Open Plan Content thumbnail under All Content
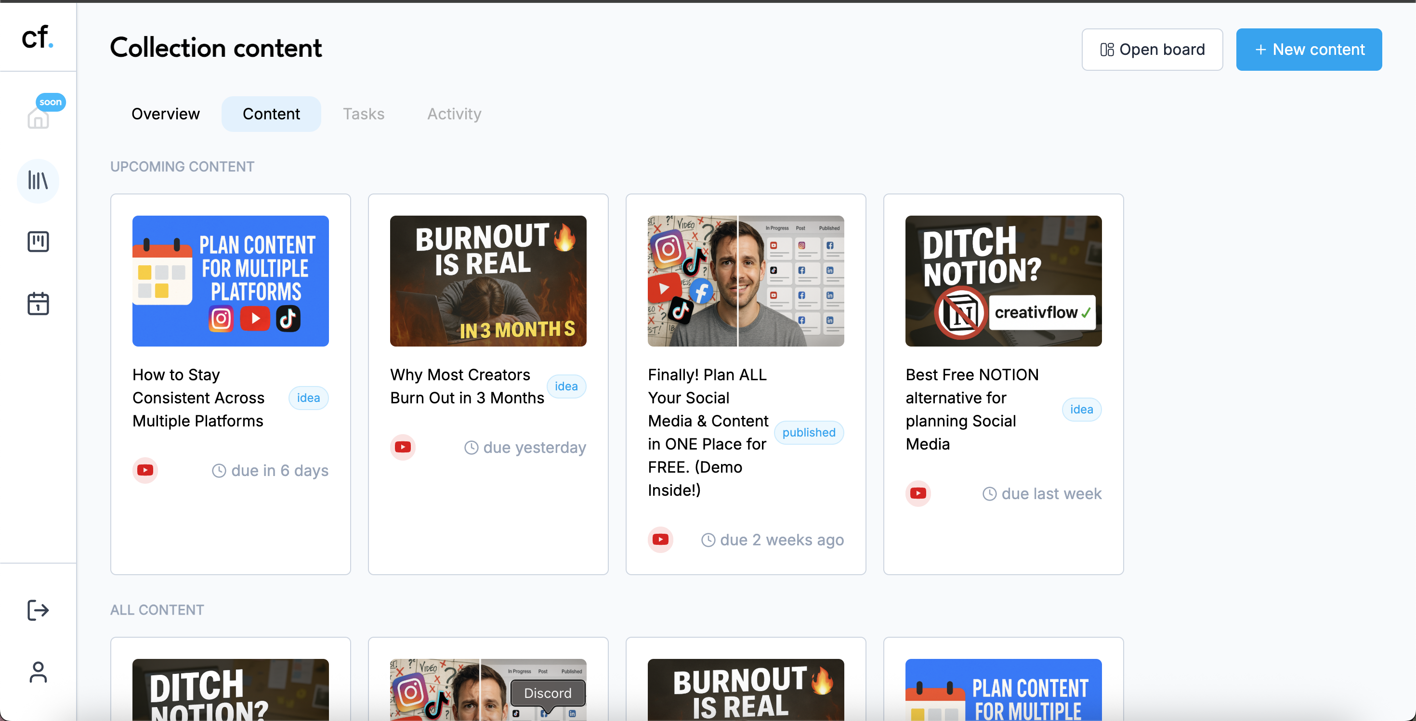 1003,690
